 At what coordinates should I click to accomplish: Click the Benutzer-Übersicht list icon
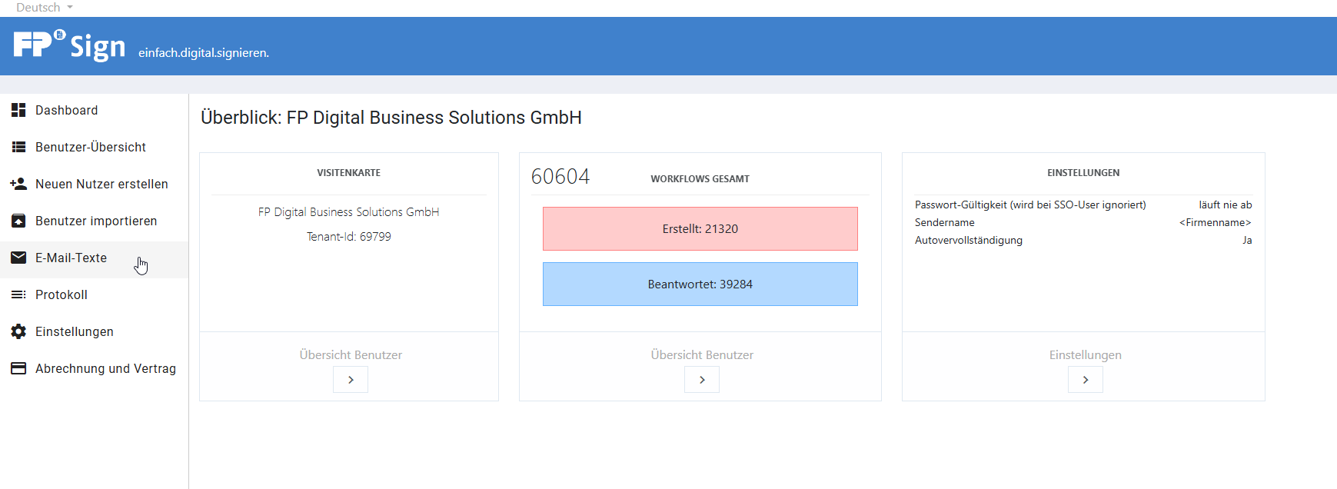tap(18, 147)
